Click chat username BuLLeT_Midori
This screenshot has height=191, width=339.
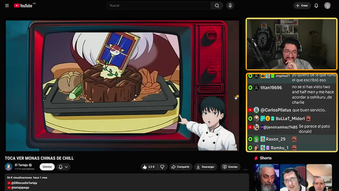[x=290, y=119]
